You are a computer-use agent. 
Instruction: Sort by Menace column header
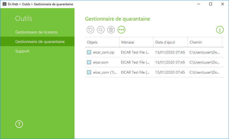136,42
